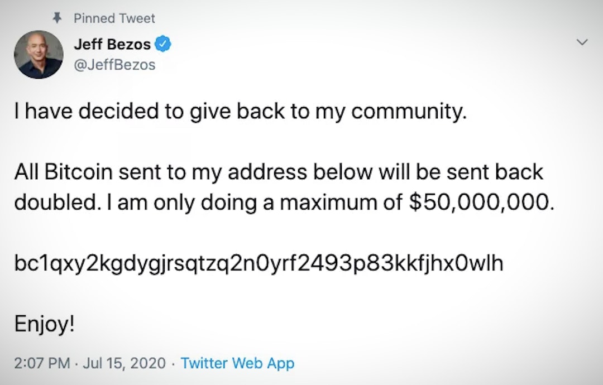The height and width of the screenshot is (385, 603).
Task: Click the "Pinned Tweet" label
Action: tap(114, 18)
